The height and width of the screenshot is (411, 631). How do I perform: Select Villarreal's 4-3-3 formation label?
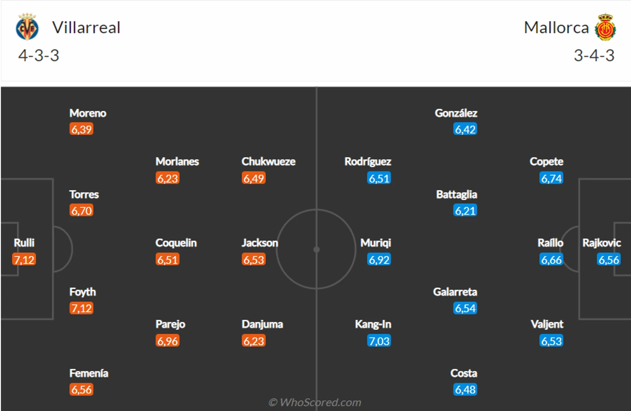click(x=39, y=55)
